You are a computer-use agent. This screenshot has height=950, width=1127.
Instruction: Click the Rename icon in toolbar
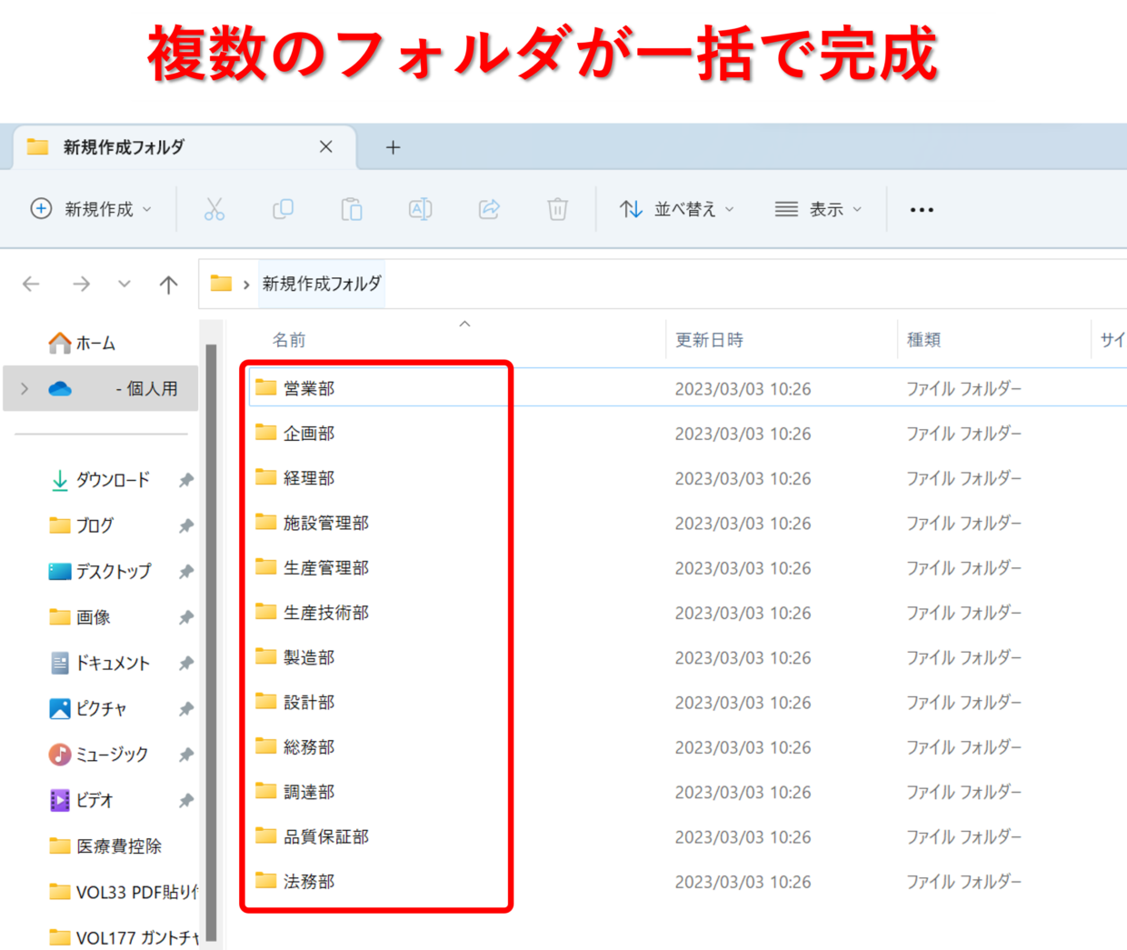(x=420, y=209)
